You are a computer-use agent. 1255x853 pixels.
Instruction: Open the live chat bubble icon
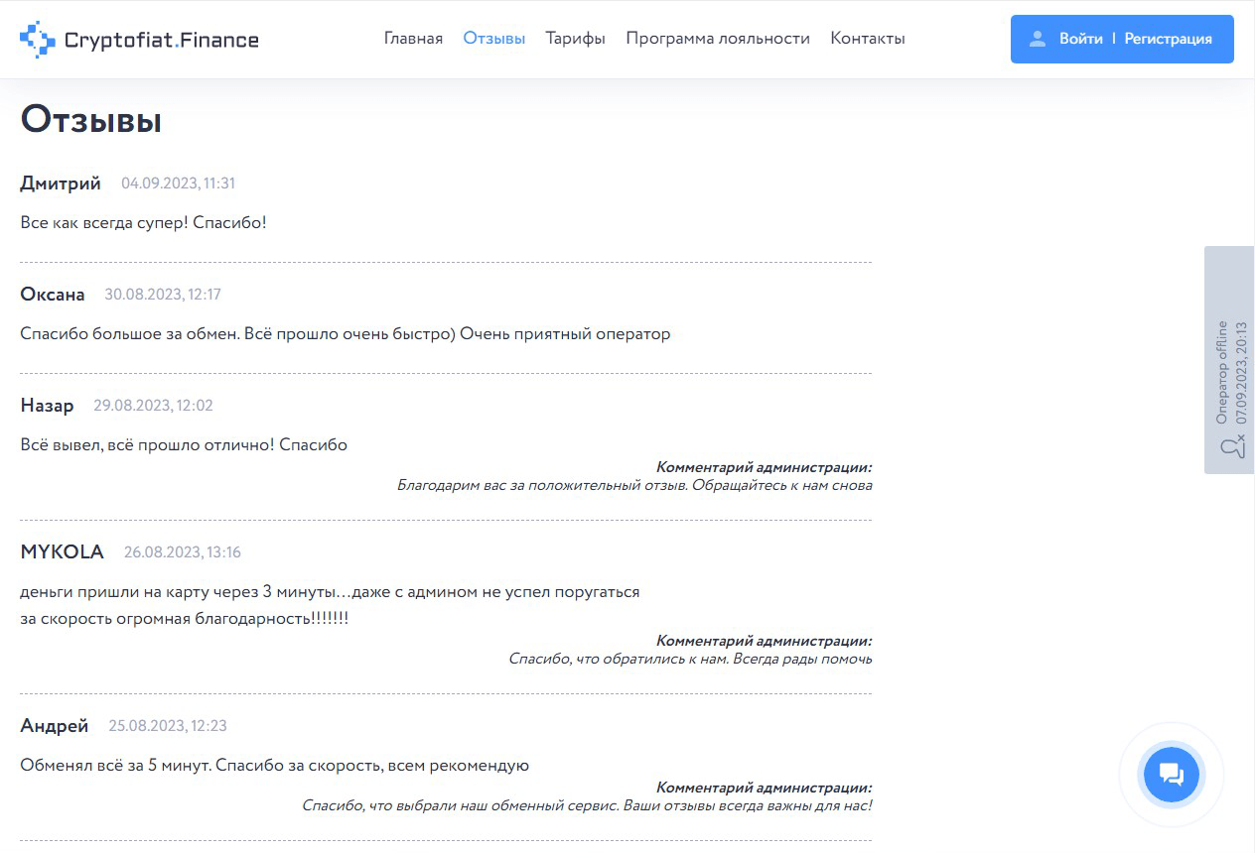(1172, 775)
